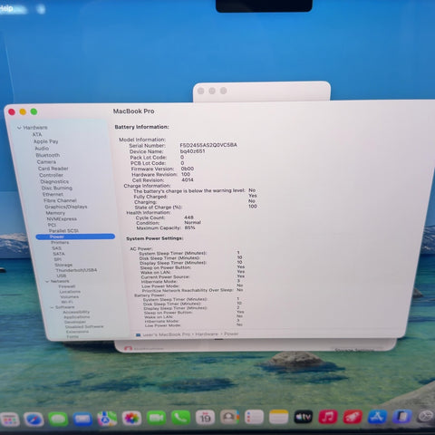The image size is (435, 435).
Task: Open the App Store dock icon
Action: coord(377,417)
